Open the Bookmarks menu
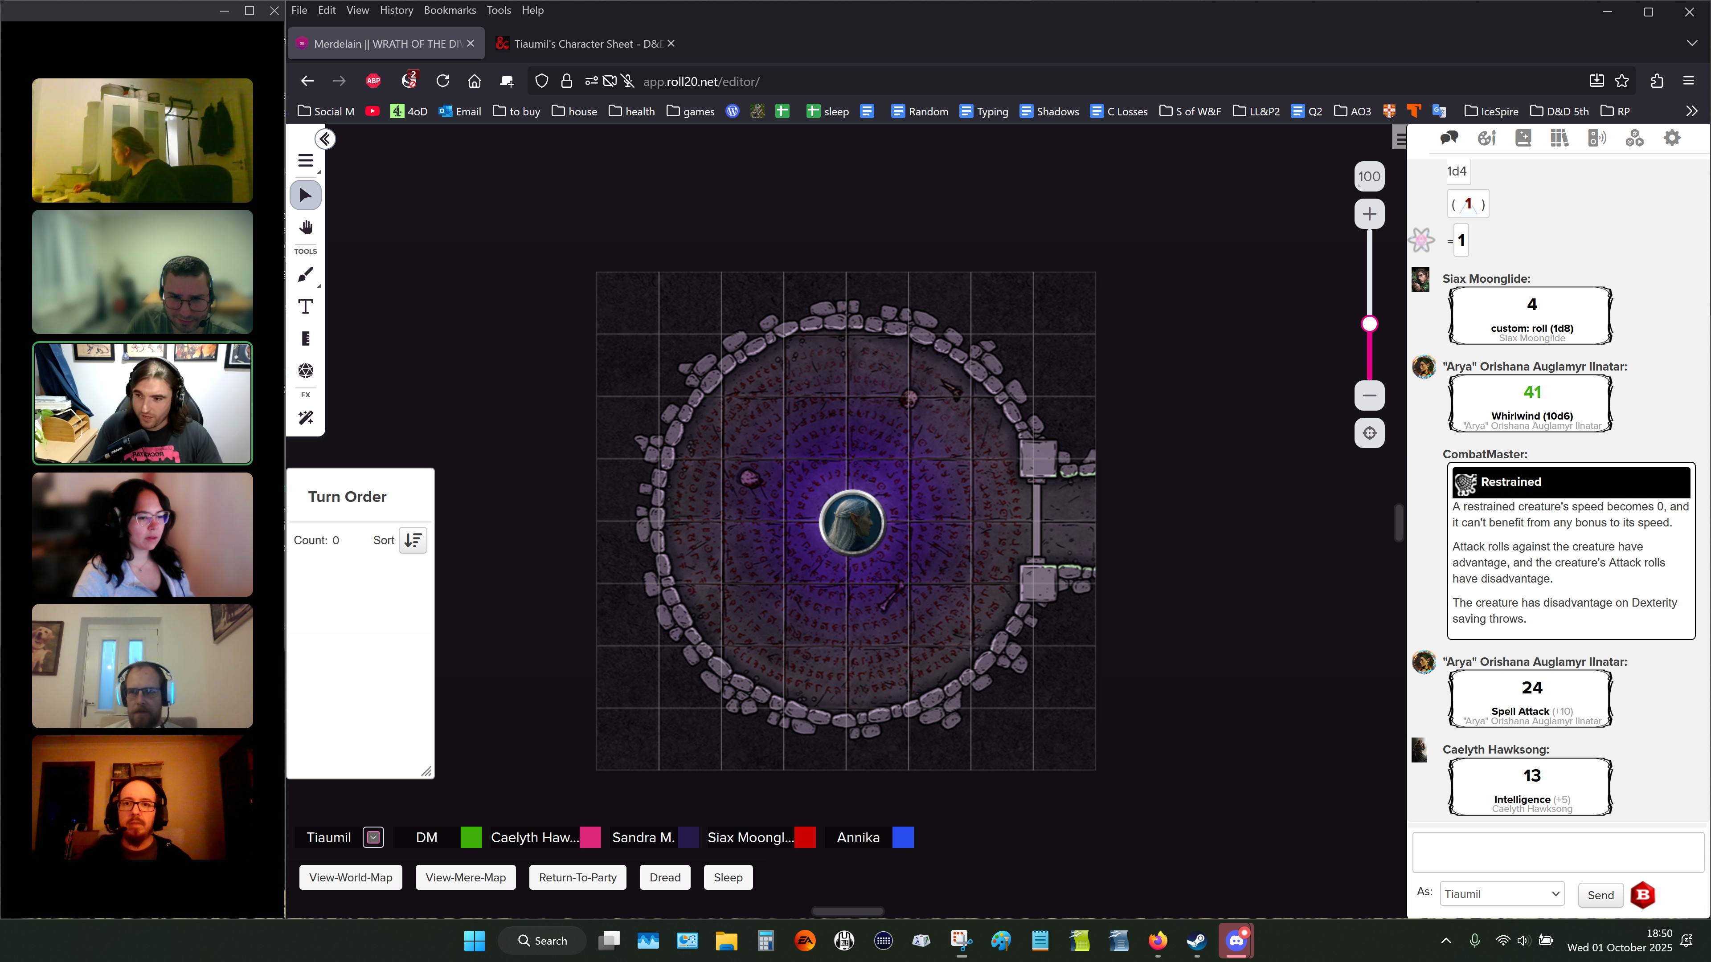1711x962 pixels. click(450, 10)
